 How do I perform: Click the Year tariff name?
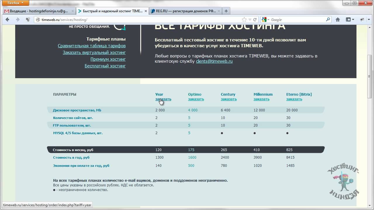click(159, 94)
